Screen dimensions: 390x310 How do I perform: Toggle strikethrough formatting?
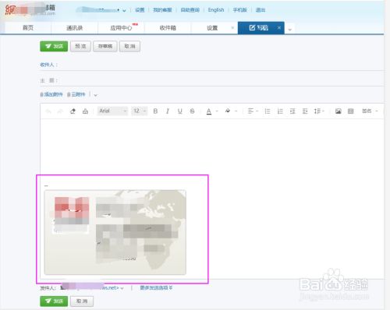192,111
